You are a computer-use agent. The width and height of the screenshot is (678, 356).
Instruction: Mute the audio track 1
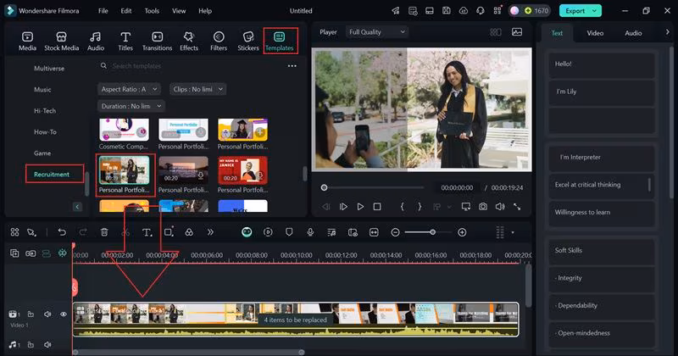point(47,344)
